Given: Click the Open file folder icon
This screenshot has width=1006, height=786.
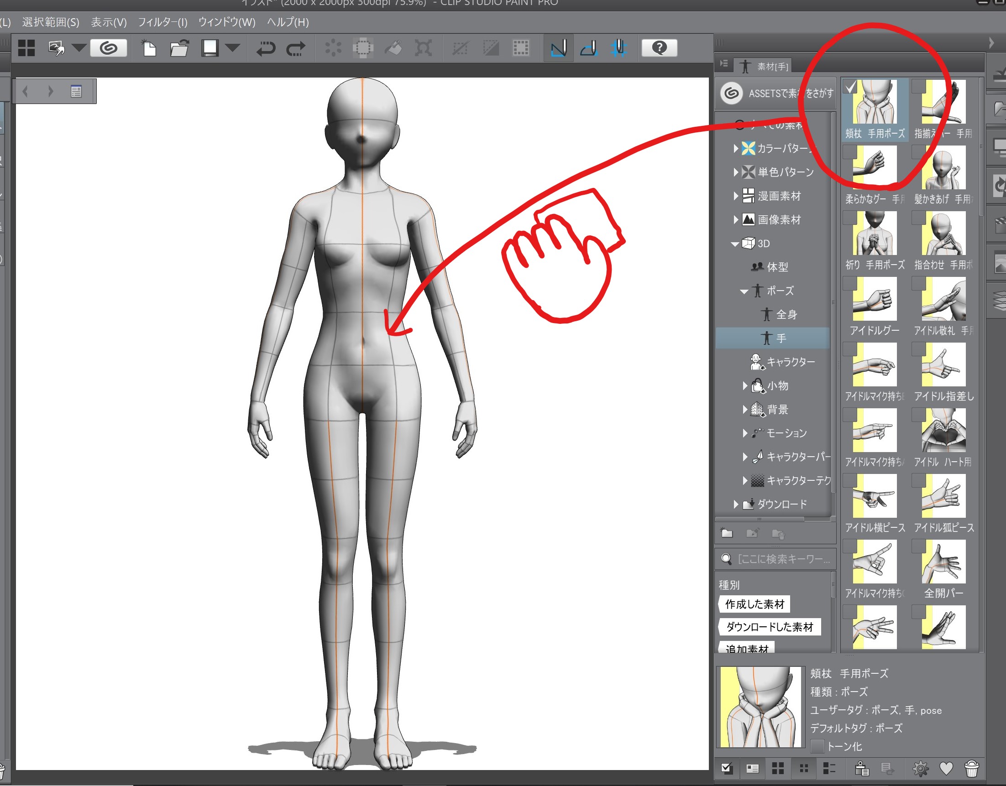Looking at the screenshot, I should (179, 48).
